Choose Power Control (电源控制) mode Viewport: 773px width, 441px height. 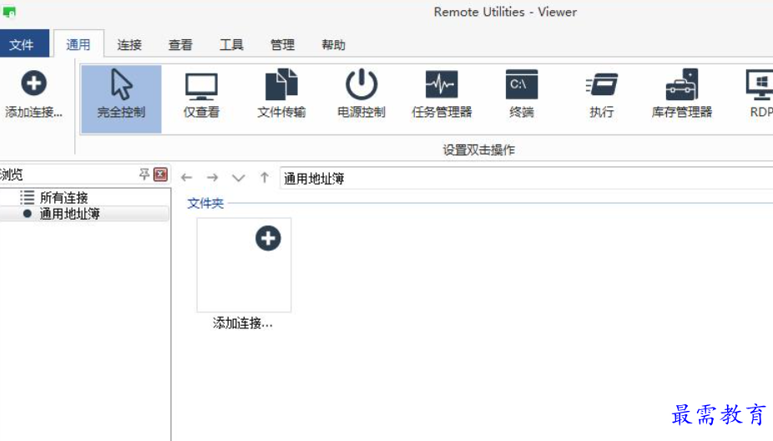pos(361,94)
